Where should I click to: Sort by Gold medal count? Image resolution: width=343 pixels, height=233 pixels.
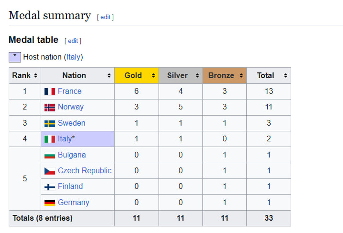[x=153, y=76]
